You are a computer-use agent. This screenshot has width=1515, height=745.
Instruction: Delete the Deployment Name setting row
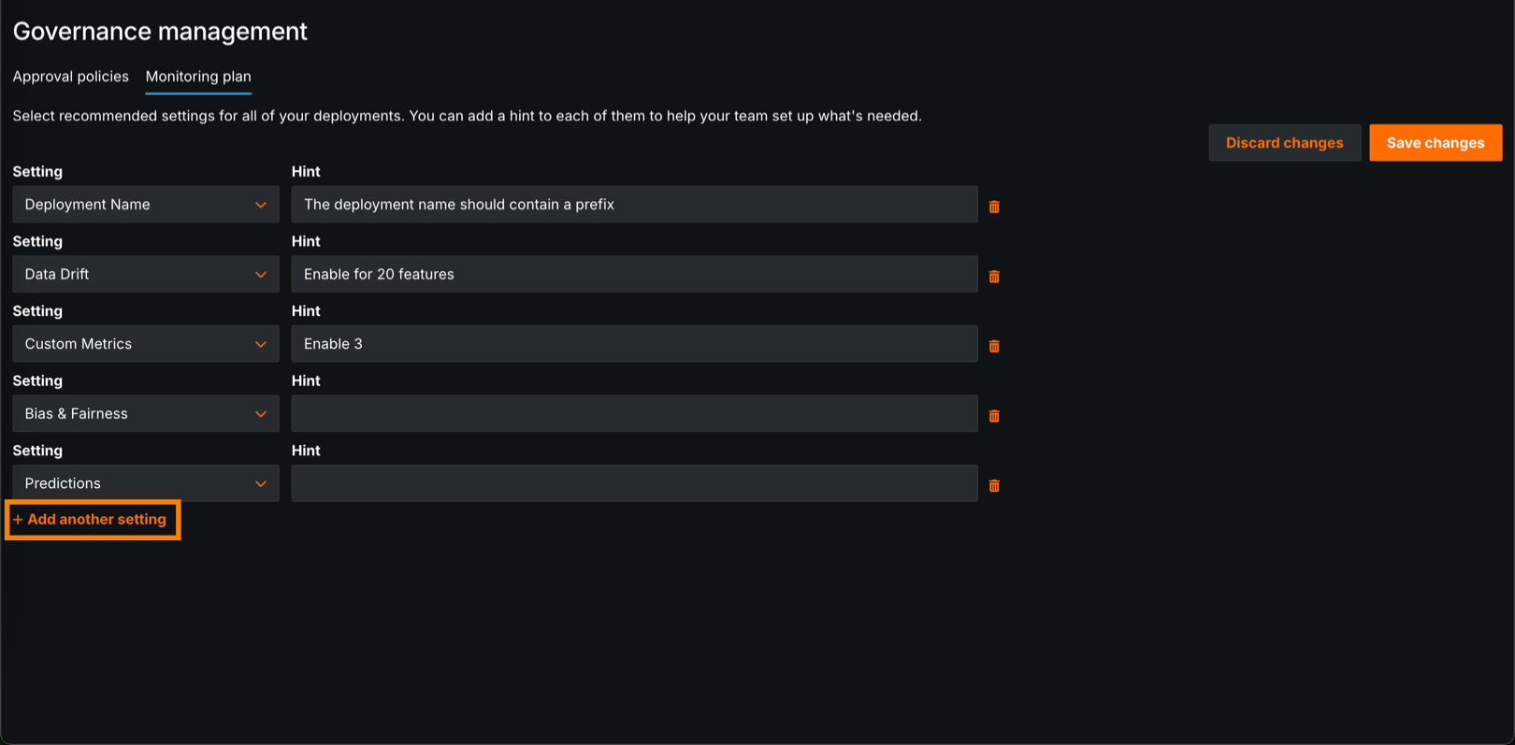point(994,206)
